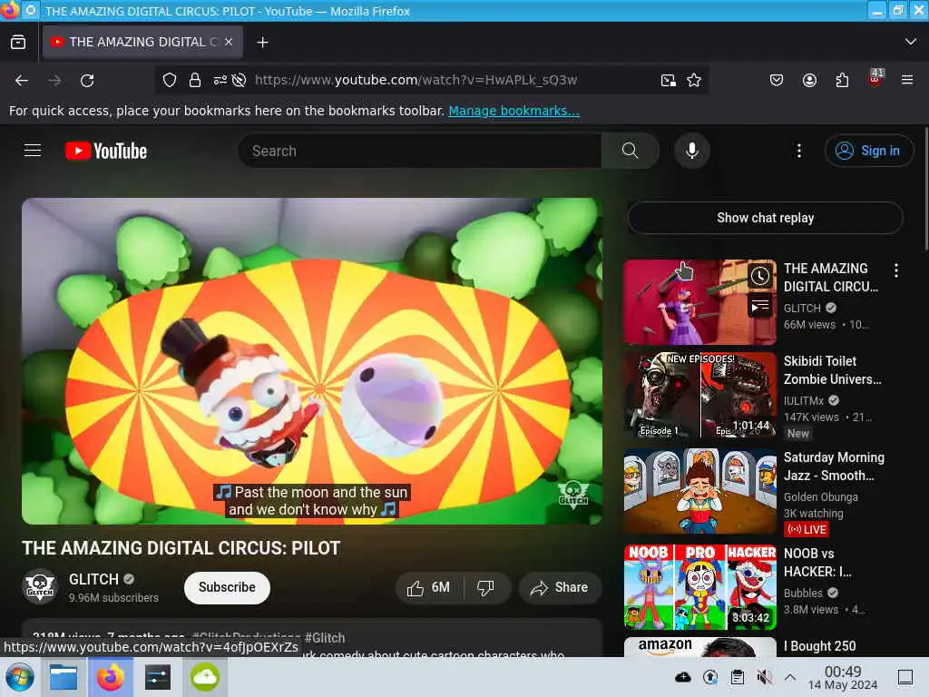Open the clock showing 00:49

[843, 678]
